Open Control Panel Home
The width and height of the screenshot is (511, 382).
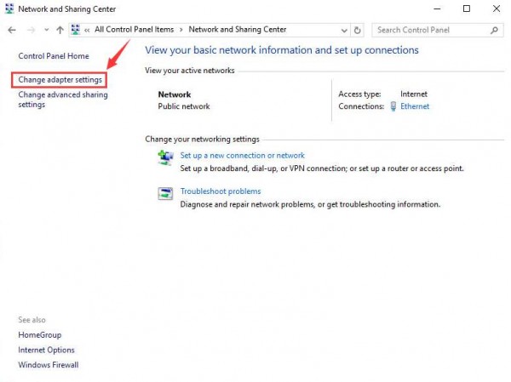pyautogui.click(x=54, y=56)
